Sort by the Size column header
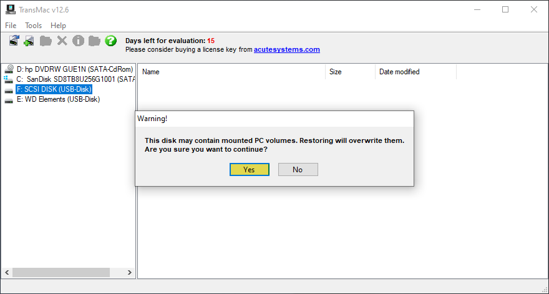Image resolution: width=549 pixels, height=294 pixels. pyautogui.click(x=350, y=72)
